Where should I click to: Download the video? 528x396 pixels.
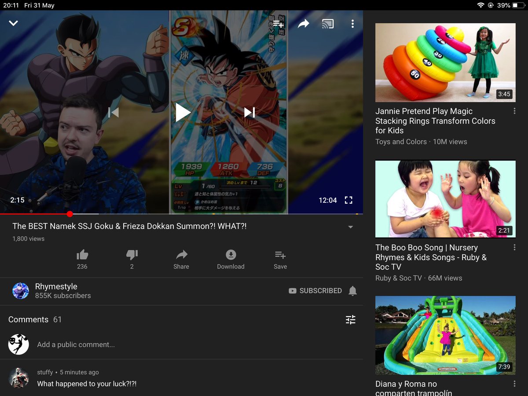tap(231, 259)
